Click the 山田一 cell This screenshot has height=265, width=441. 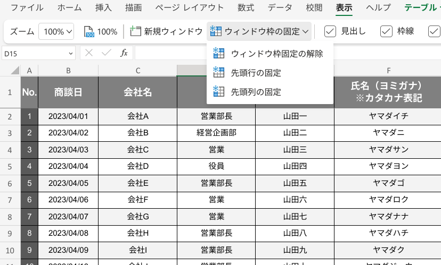[295, 116]
